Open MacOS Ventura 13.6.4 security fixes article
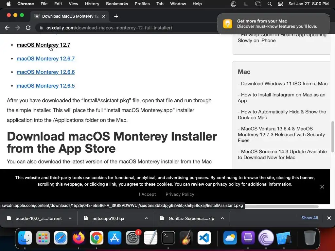The image size is (335, 251). tap(281, 134)
